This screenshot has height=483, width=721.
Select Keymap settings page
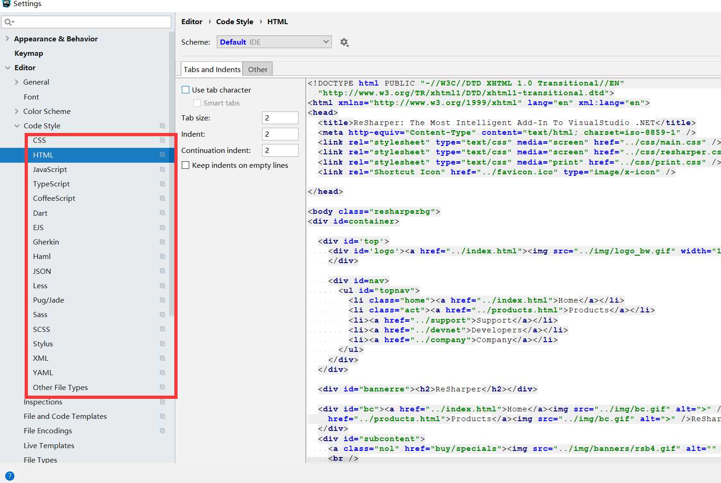point(29,53)
